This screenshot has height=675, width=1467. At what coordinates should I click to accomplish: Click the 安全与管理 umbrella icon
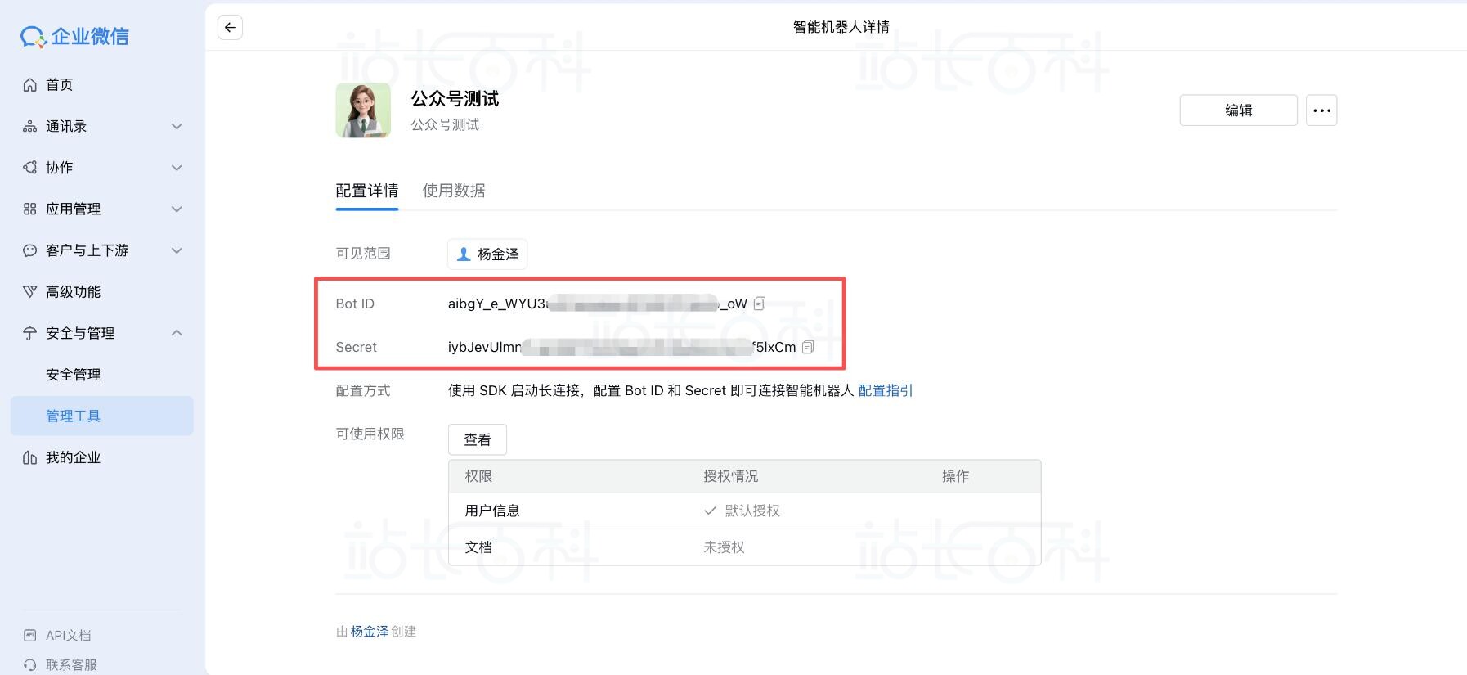pos(30,333)
